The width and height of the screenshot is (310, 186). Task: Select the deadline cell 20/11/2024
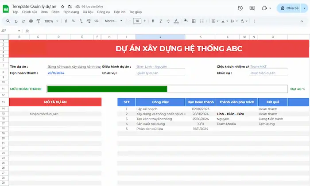[74, 73]
